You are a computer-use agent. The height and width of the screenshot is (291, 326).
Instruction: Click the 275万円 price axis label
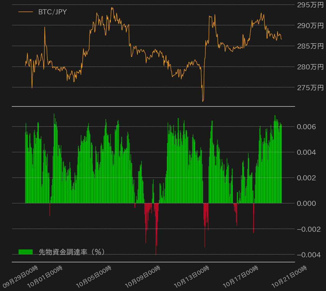coord(310,88)
